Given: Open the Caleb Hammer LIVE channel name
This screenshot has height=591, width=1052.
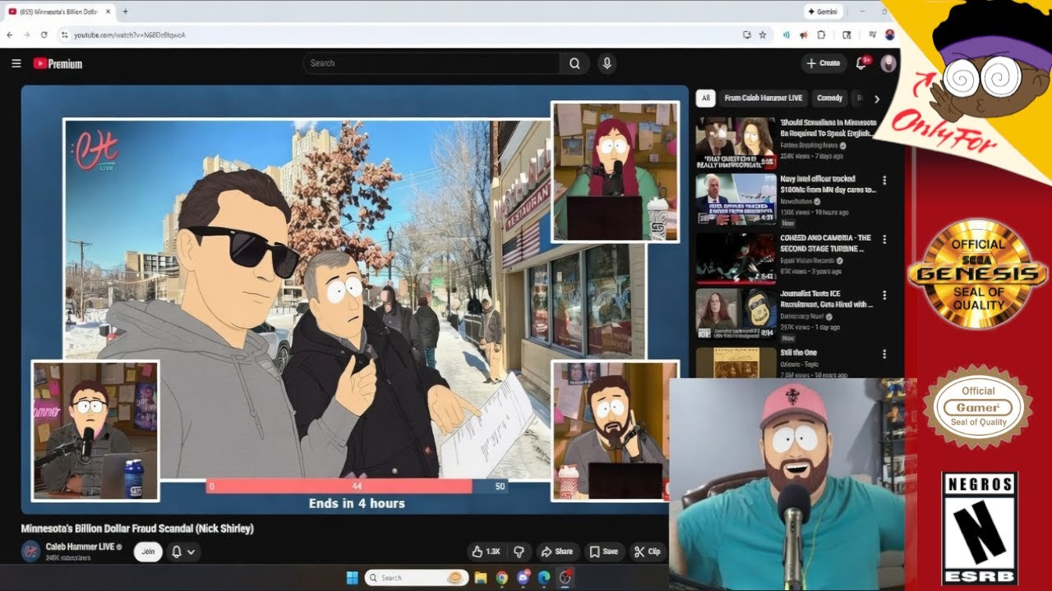Looking at the screenshot, I should click(80, 547).
